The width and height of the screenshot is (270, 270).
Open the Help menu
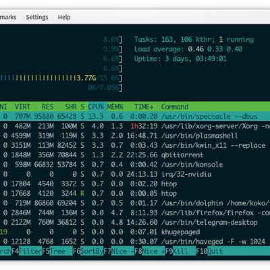tap(64, 17)
